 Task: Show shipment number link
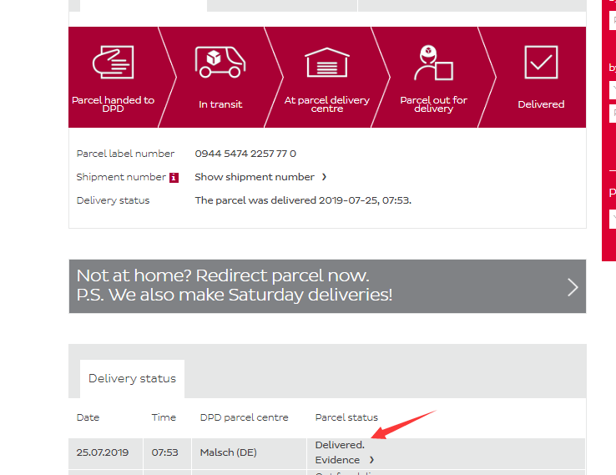point(255,177)
